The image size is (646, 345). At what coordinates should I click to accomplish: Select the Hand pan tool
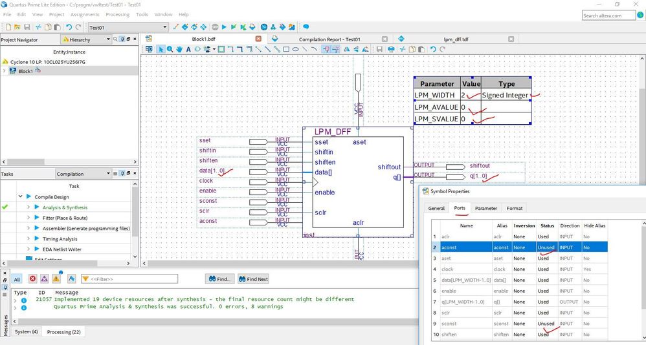point(179,49)
